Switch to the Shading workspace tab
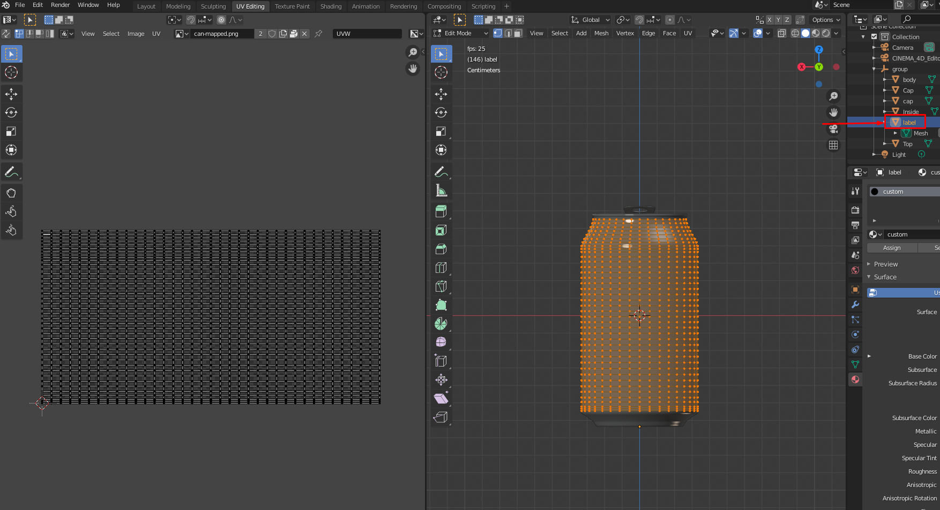Screen dimensions: 940x510 coord(331,6)
